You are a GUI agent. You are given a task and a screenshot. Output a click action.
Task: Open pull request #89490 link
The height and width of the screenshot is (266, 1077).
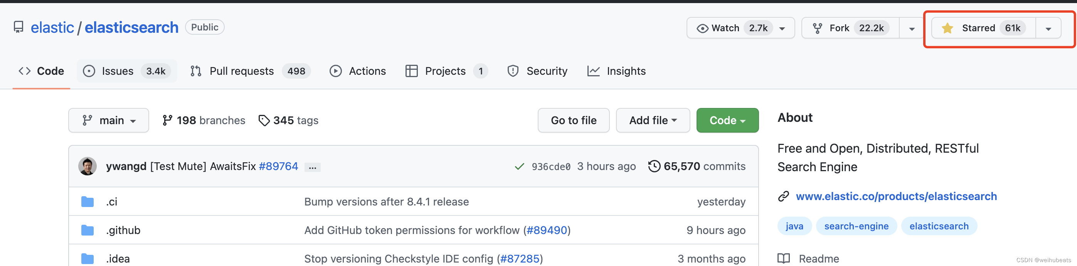[x=547, y=231]
